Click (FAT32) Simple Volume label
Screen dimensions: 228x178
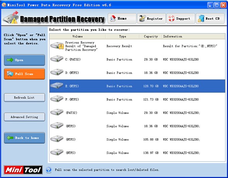point(71,113)
